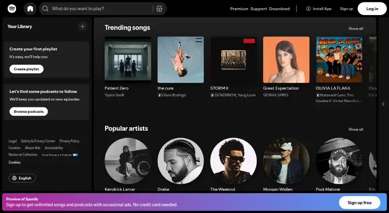Click the STORM II song title

(x=219, y=88)
